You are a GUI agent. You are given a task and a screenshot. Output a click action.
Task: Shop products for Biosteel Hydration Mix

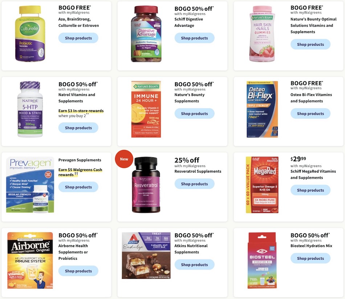point(310,258)
